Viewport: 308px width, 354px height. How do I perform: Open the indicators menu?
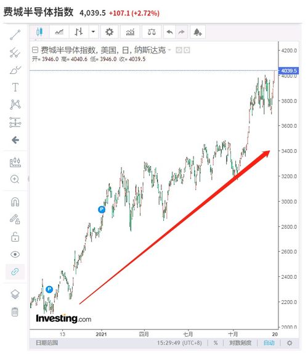coord(130,32)
